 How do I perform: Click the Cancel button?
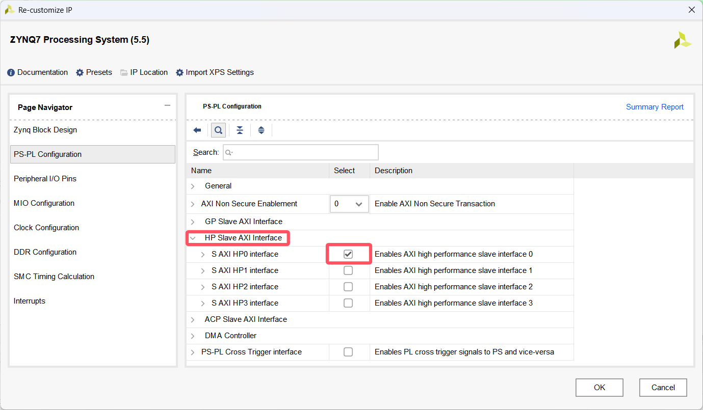coord(663,388)
